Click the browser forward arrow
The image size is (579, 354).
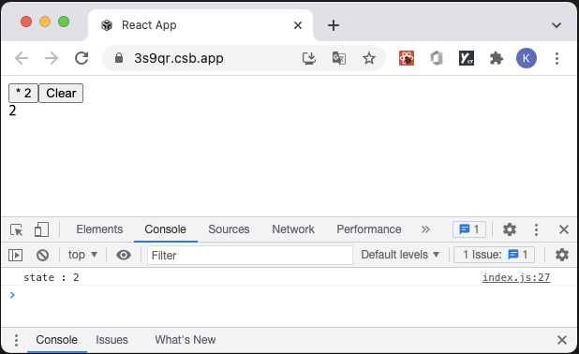pos(52,58)
